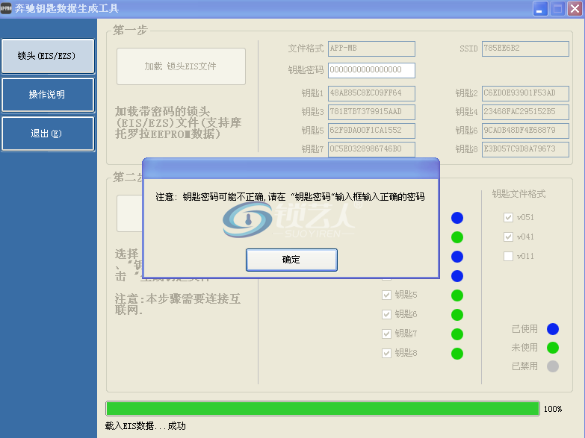
Task: Toggle the 钥匙7 checkbox
Action: coord(386,334)
